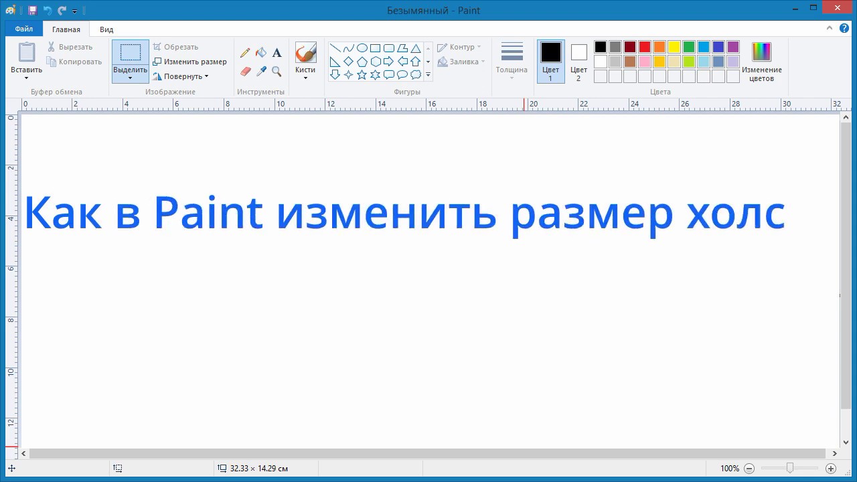Choose the Six-point star shape
Screen dimensions: 857x482
coord(376,75)
